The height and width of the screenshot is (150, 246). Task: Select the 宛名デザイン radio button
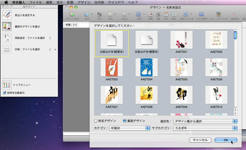pos(96,121)
